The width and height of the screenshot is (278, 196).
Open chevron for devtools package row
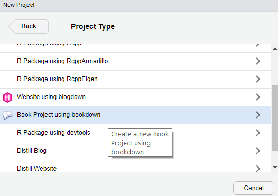tap(258, 133)
